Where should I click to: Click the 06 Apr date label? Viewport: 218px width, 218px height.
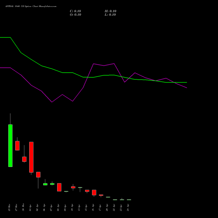click(x=44, y=208)
